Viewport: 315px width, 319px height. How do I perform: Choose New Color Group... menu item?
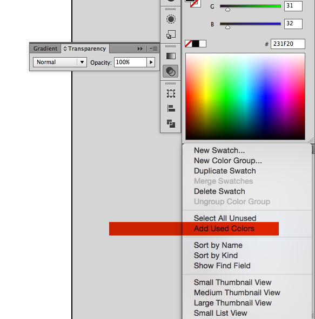[x=228, y=161]
